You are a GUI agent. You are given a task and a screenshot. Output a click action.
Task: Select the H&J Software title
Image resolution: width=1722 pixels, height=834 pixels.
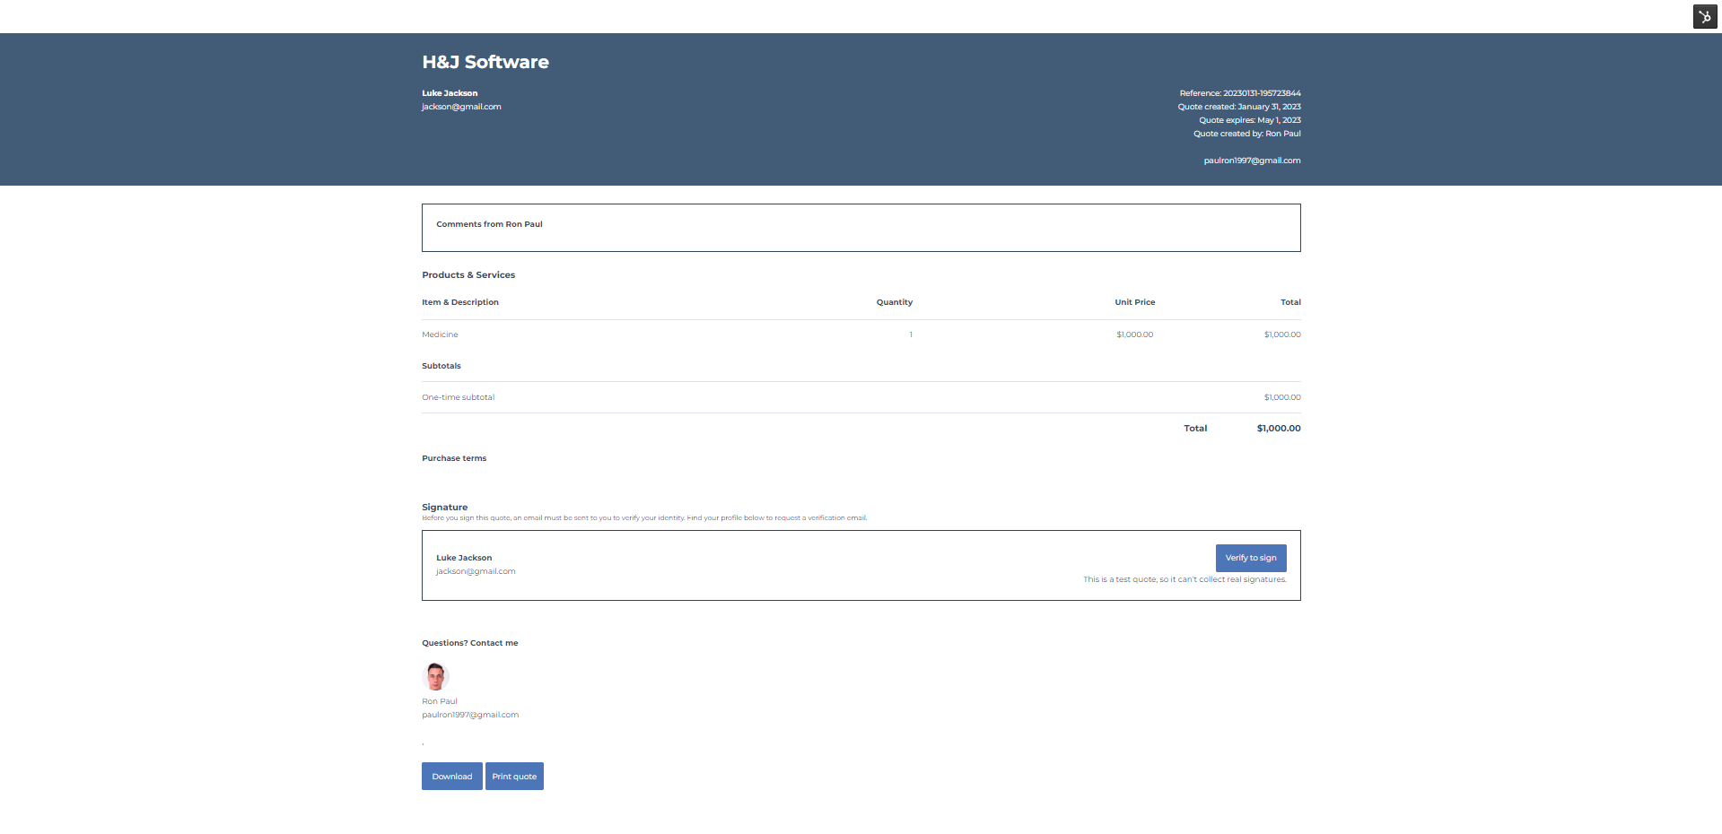point(485,62)
